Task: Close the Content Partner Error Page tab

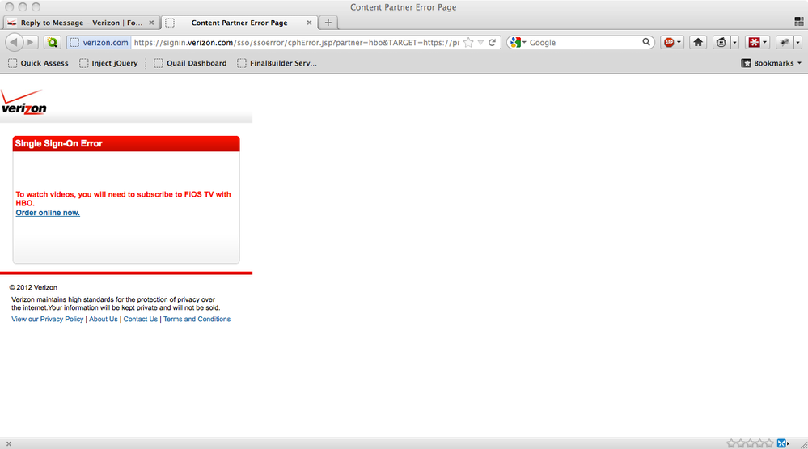Action: pyautogui.click(x=309, y=23)
